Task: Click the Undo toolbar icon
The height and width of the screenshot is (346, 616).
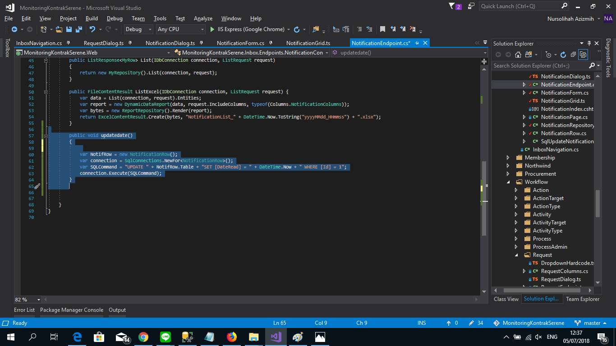Action: pos(92,29)
